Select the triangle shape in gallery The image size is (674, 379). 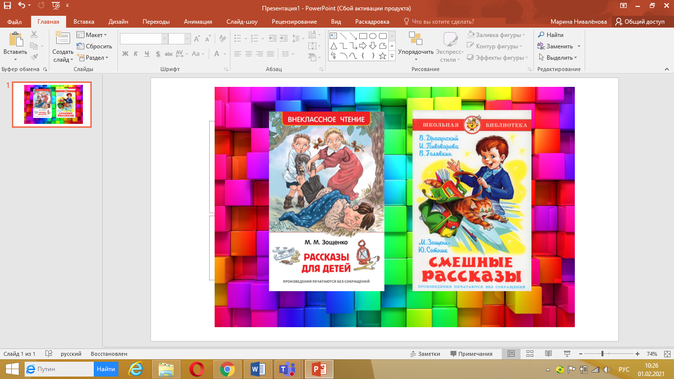click(333, 46)
